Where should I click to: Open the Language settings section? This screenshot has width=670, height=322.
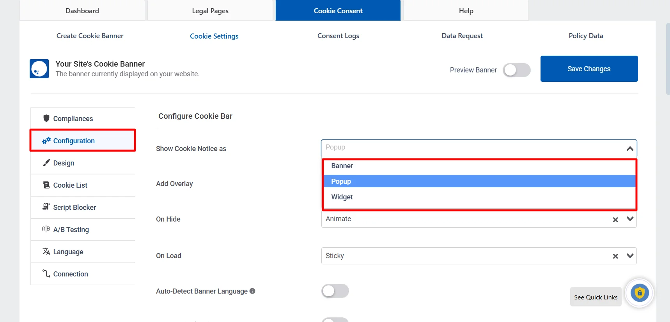click(x=83, y=252)
